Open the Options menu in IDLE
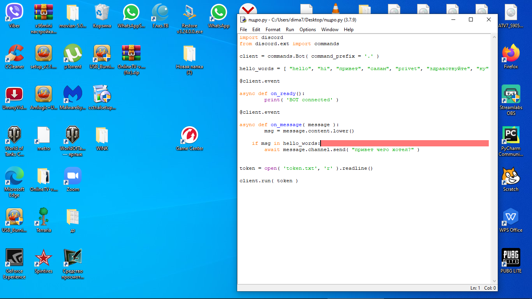This screenshot has width=532, height=299. coord(308,30)
